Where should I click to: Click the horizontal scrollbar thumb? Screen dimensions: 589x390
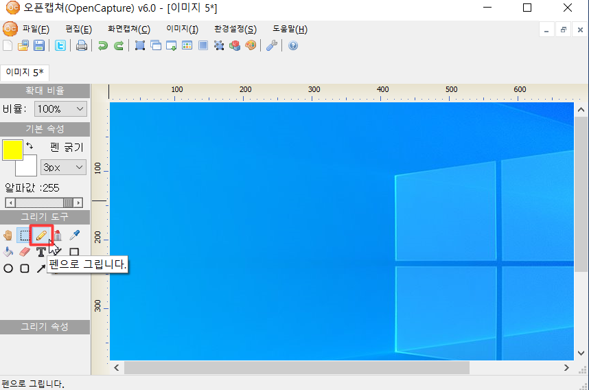click(297, 368)
